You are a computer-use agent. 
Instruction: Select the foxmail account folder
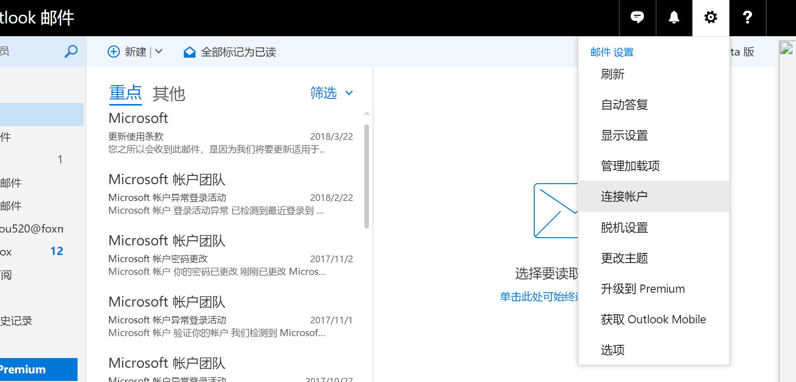32,228
